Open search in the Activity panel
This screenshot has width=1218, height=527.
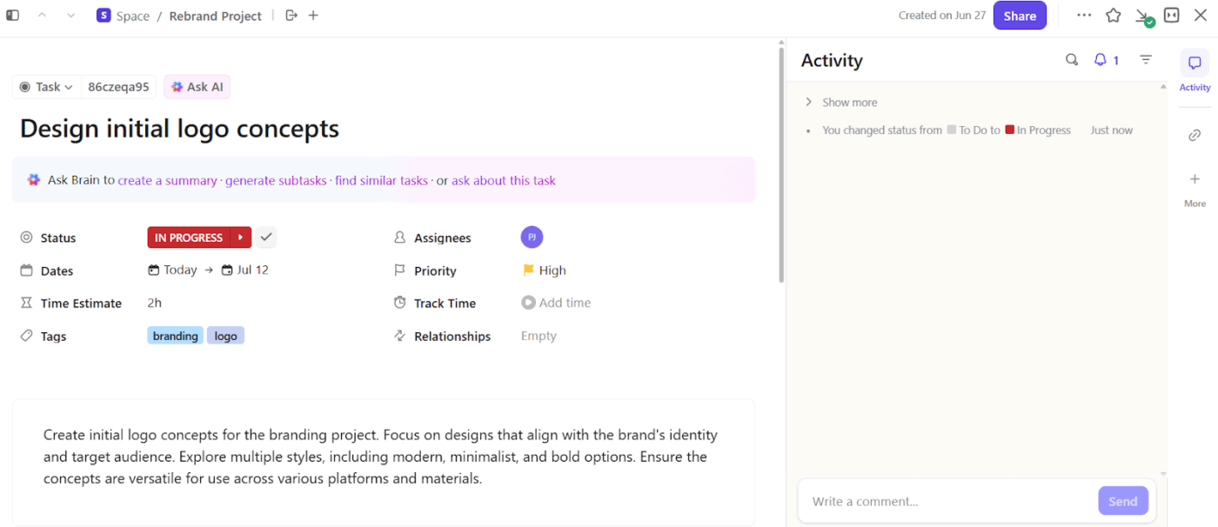[x=1071, y=59]
